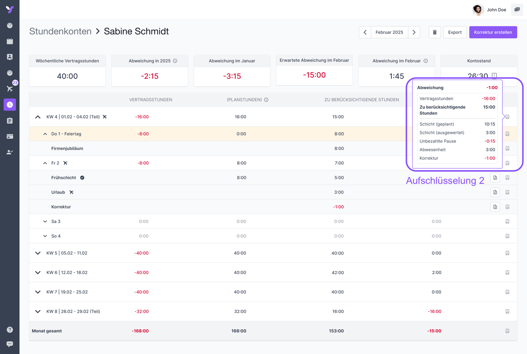Show breakdown icon in Monat gesamt row
The image size is (527, 354).
tap(507, 331)
